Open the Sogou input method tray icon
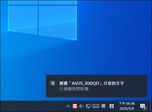The width and height of the screenshot is (152, 112). pos(75,106)
